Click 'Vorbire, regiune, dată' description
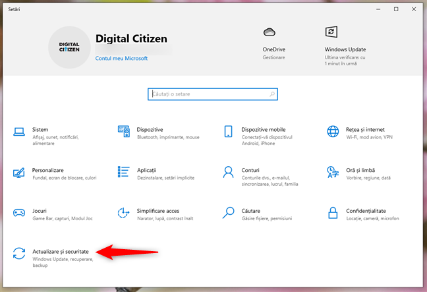The image size is (427, 292). point(368,178)
